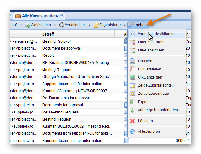Click the Filter entfernen icon

pos(133,42)
